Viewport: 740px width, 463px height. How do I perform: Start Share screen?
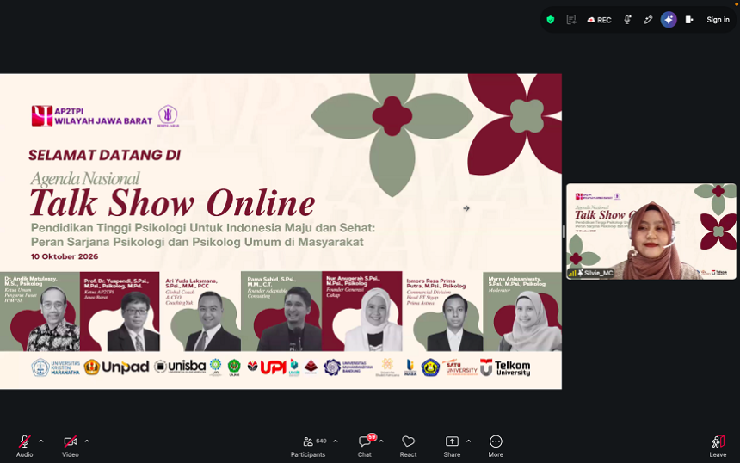click(452, 446)
